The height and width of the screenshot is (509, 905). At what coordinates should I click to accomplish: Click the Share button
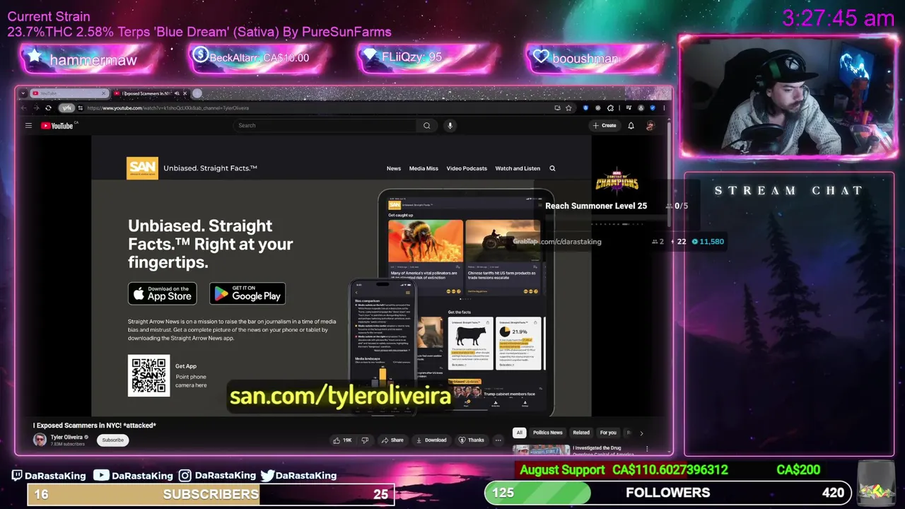click(392, 440)
